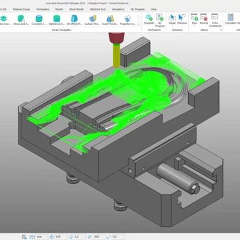
Task: Open the Simulation ribbon tab
Action: click(x=118, y=9)
